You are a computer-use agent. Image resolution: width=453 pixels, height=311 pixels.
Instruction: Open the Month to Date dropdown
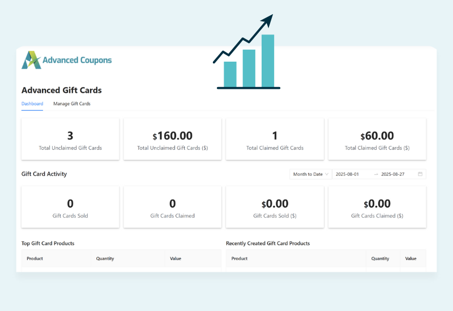point(310,174)
